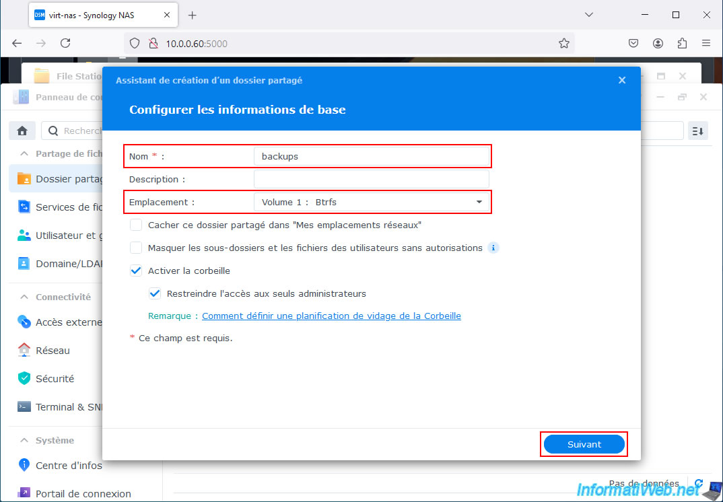The height and width of the screenshot is (502, 723).
Task: Click the Dossier partagé folder icon
Action: click(24, 179)
